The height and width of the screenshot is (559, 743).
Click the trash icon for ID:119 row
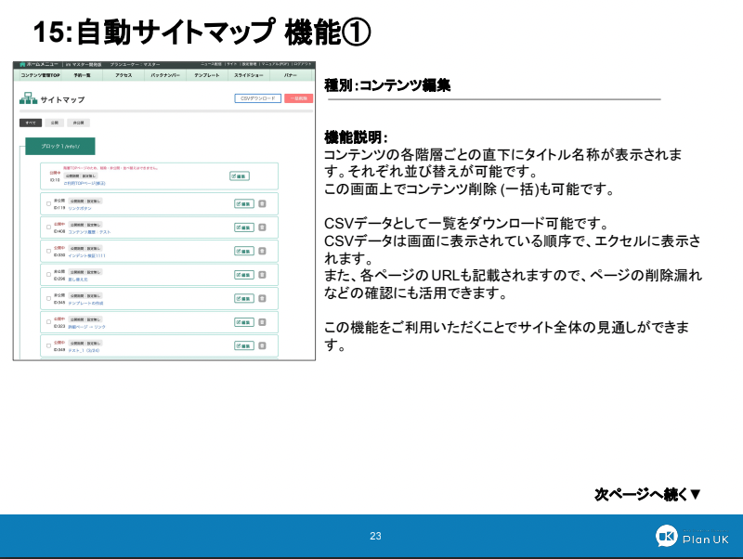(262, 203)
